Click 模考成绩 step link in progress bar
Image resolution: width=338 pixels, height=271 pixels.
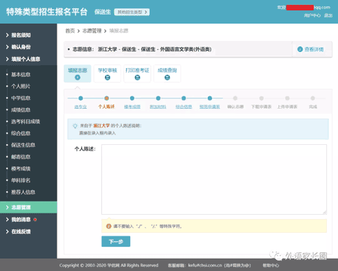132,107
